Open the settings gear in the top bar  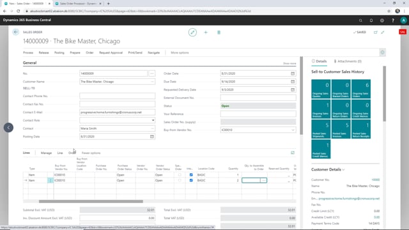(x=382, y=20)
